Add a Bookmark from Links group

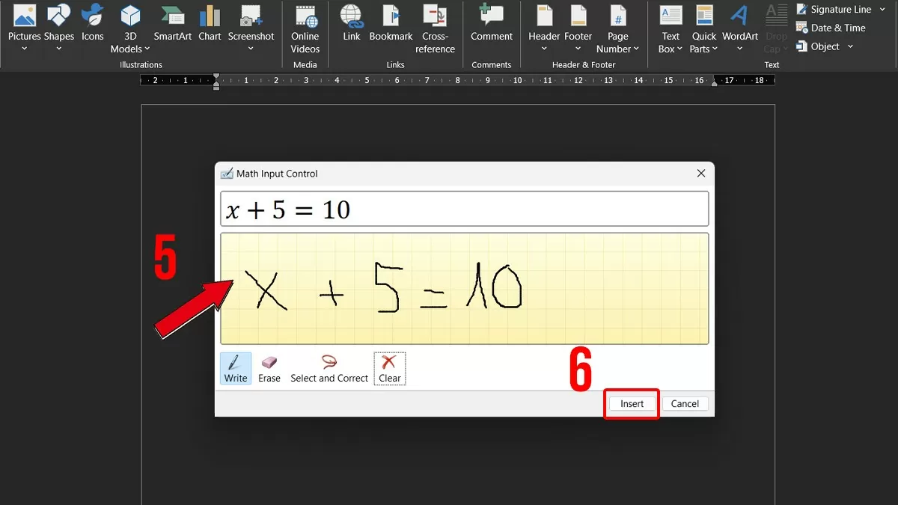(391, 24)
